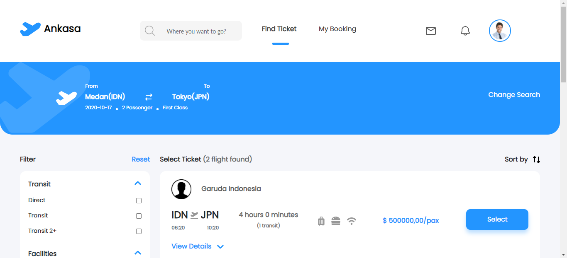
Task: Click the meal facility icon on the flight
Action: [336, 221]
